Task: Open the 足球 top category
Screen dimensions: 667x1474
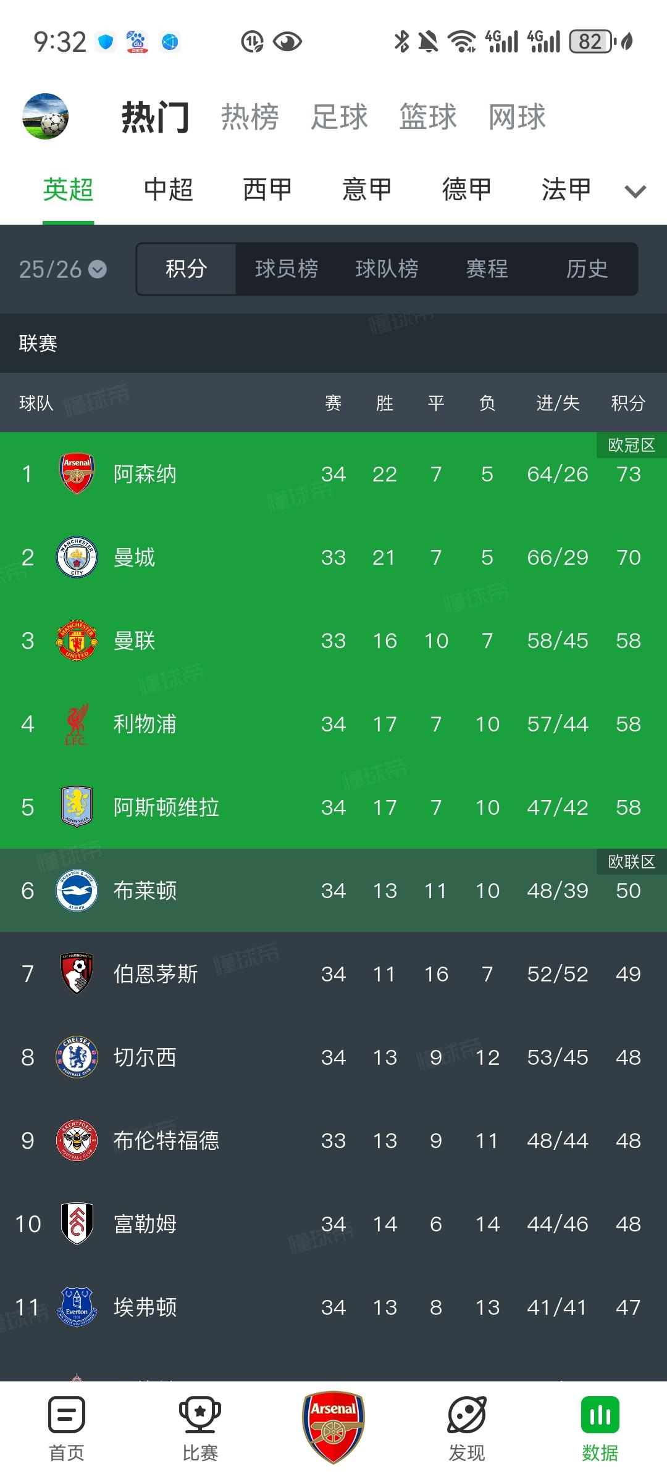Action: pyautogui.click(x=339, y=117)
